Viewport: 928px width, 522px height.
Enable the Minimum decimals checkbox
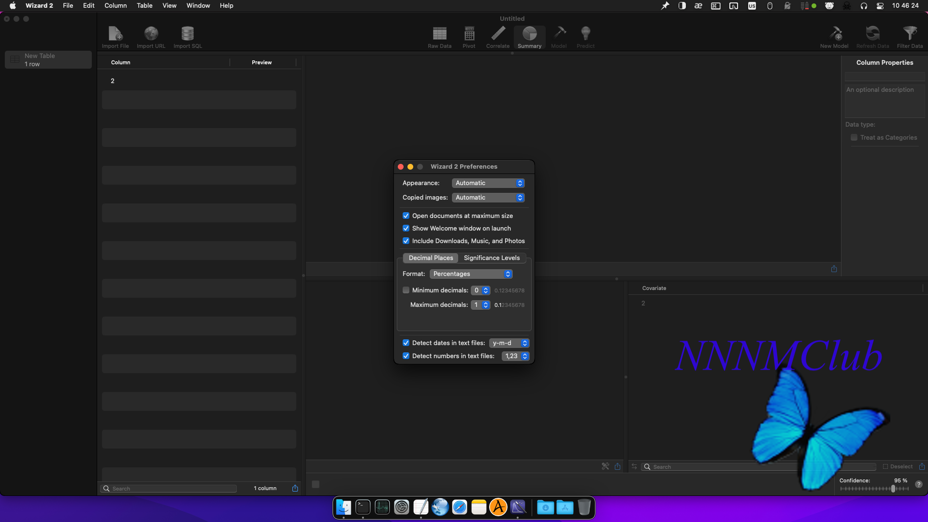pyautogui.click(x=406, y=290)
